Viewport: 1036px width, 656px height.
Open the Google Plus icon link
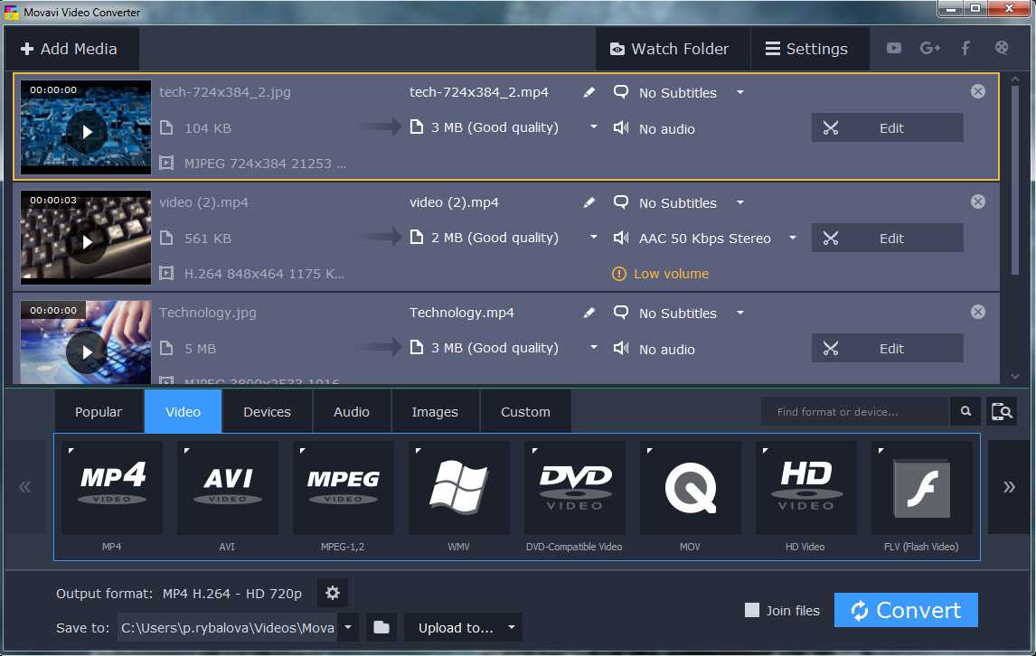[929, 49]
